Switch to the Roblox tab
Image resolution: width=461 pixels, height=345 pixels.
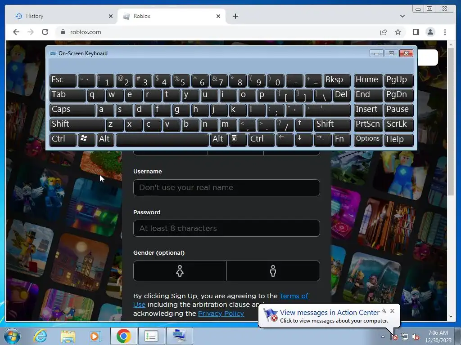pos(172,16)
